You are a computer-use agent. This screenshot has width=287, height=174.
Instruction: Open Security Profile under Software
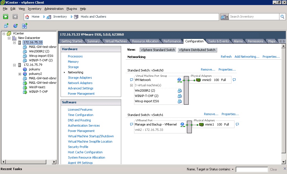pos(78,147)
